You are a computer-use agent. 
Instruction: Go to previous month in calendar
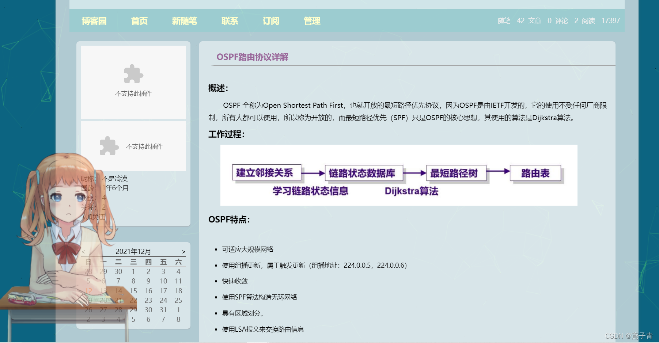84,252
